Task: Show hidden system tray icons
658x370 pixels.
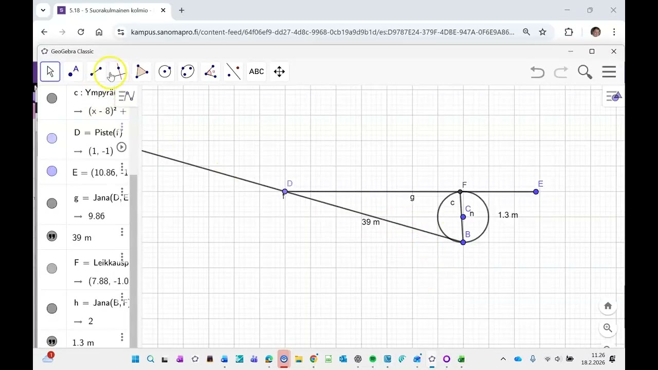Action: (503, 359)
